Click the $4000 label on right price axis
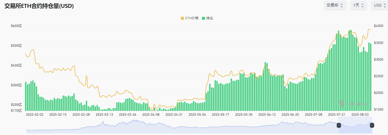Image resolution: width=388 pixels, height=135 pixels. tap(378, 26)
